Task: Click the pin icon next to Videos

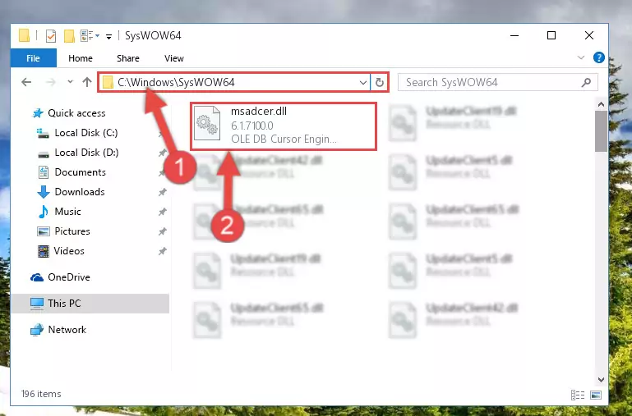Action: 162,251
